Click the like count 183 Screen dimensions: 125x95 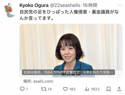click(72, 89)
